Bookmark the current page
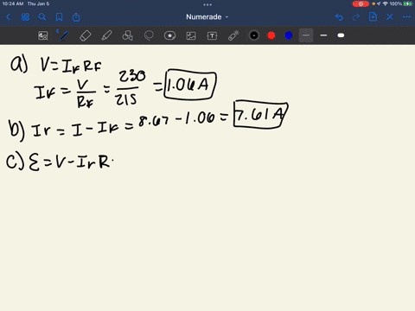Viewport: 415px width, 311px height. [x=59, y=17]
